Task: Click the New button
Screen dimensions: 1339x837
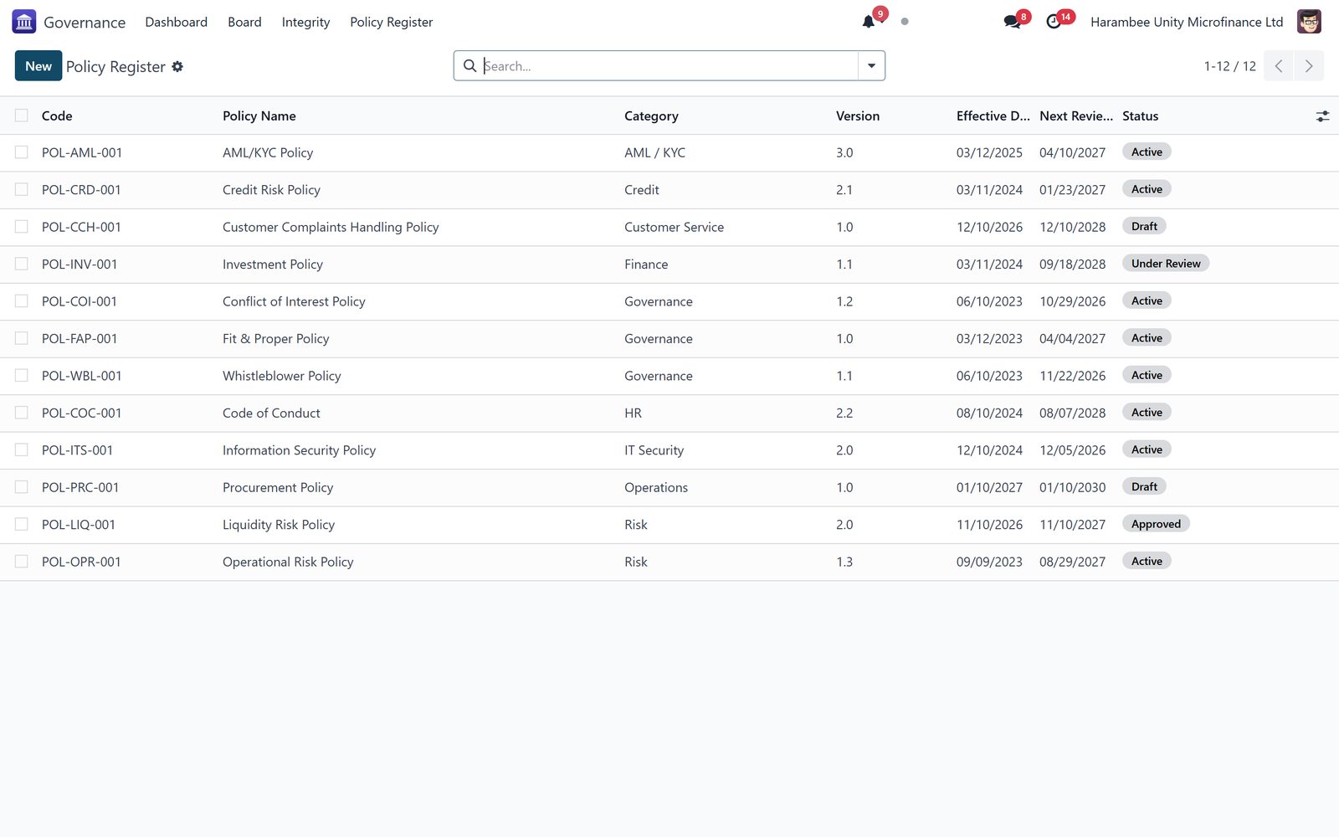Action: coord(38,66)
